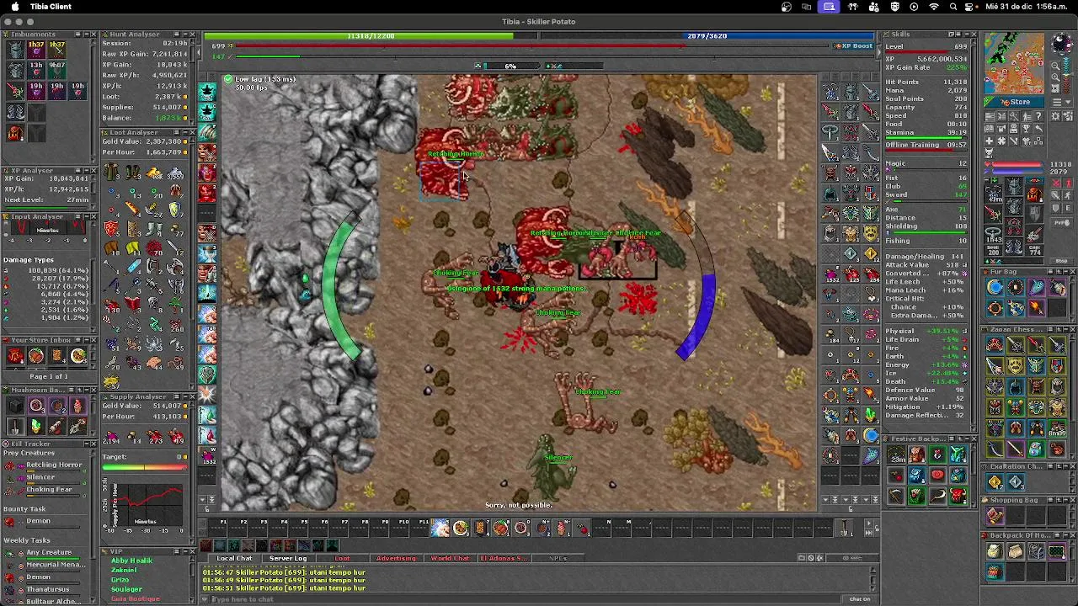
Task: Open the trophy icon below Store
Action: pos(1026,128)
